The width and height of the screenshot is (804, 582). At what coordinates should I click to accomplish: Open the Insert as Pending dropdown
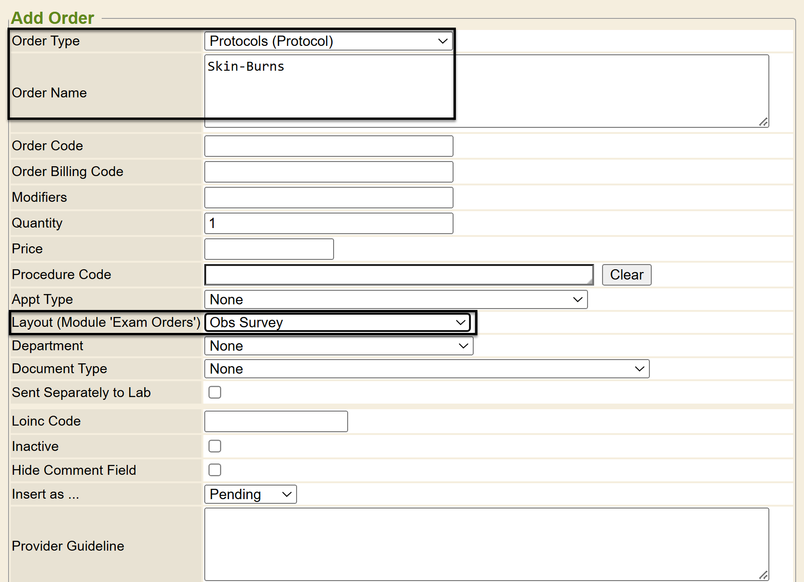click(x=250, y=494)
